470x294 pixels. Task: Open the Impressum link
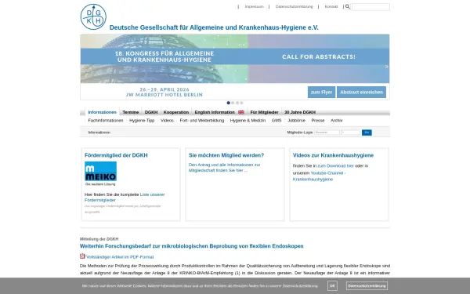tap(254, 6)
